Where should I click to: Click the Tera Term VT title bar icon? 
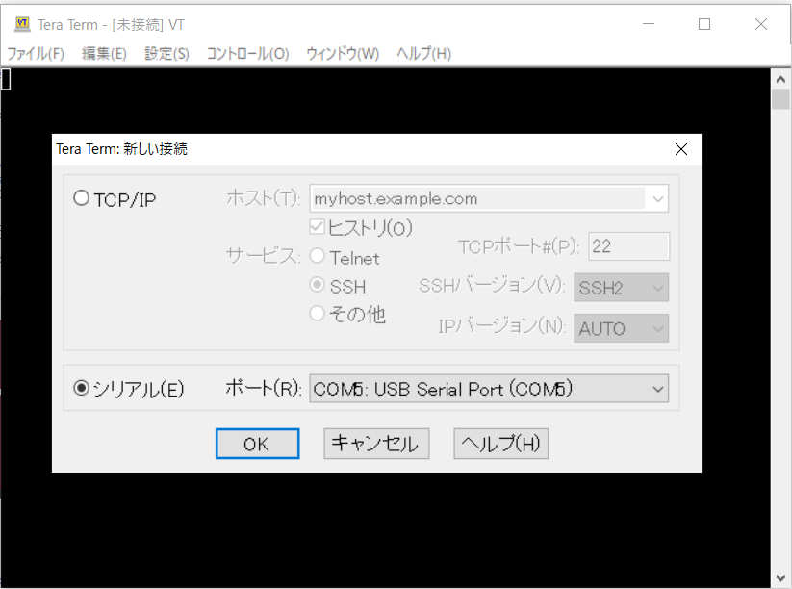coord(21,24)
